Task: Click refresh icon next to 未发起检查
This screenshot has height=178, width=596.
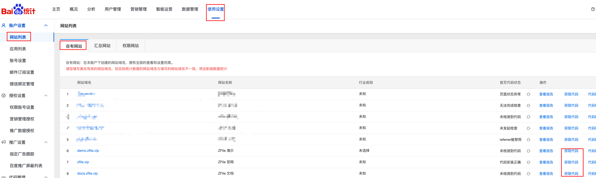Action: point(528,128)
